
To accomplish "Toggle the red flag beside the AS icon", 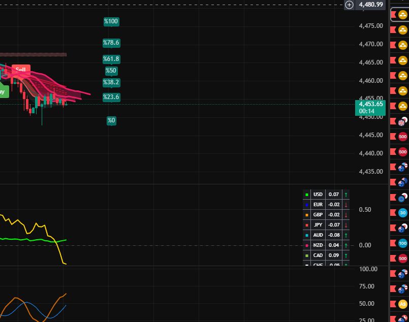I will point(392,305).
